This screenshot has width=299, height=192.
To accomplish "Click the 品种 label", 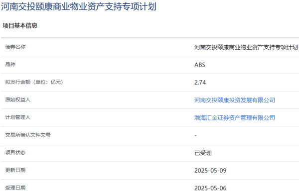I will click(x=10, y=64).
